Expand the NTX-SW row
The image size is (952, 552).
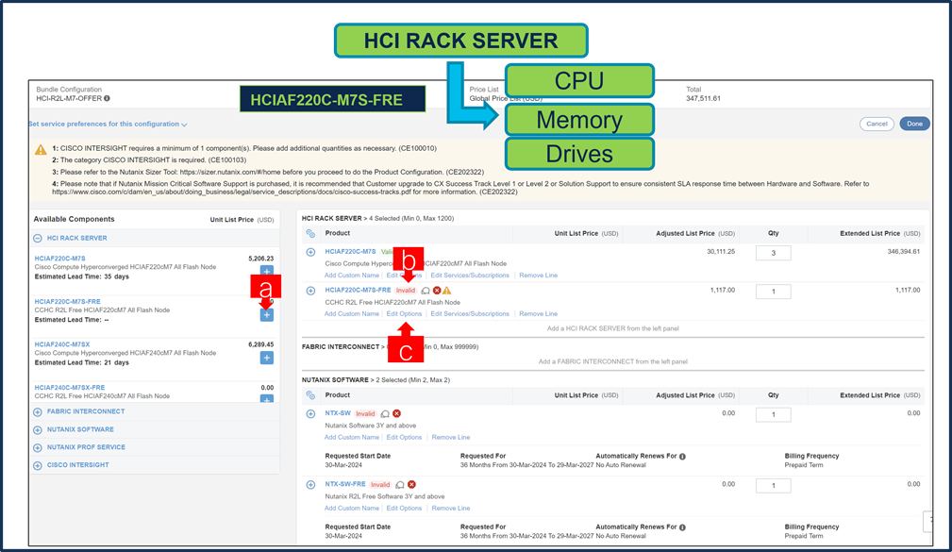[x=310, y=414]
